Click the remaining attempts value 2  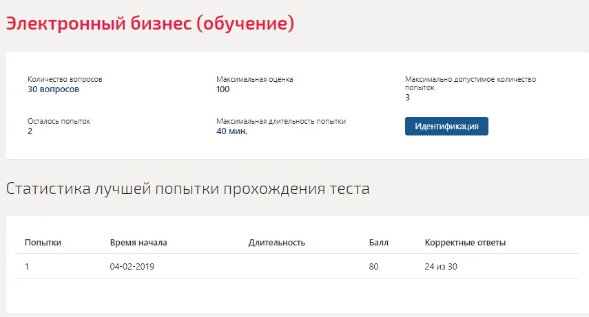pyautogui.click(x=30, y=131)
